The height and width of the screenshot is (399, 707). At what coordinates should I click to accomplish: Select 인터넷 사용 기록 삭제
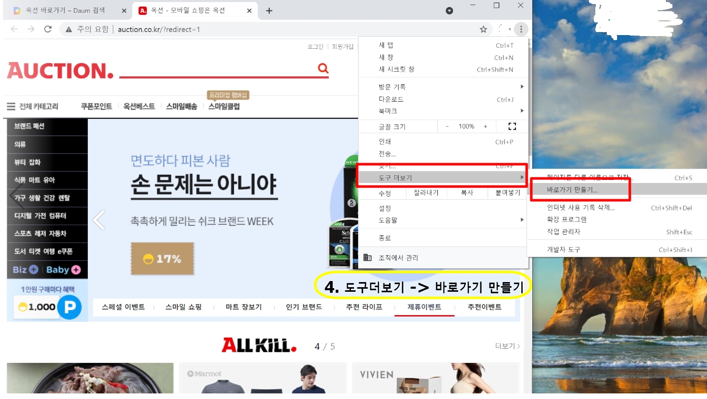(617, 208)
